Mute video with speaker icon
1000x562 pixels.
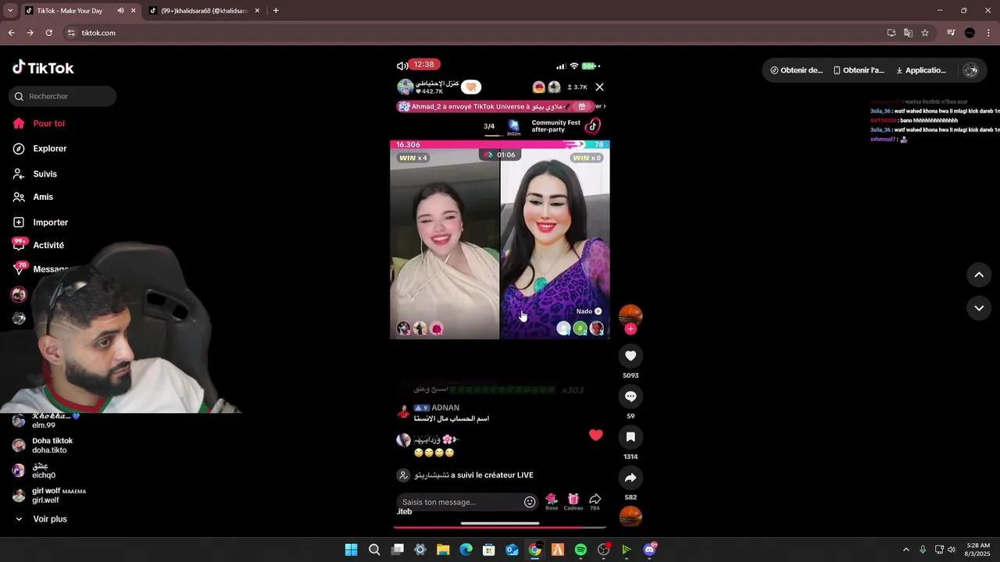pyautogui.click(x=402, y=66)
